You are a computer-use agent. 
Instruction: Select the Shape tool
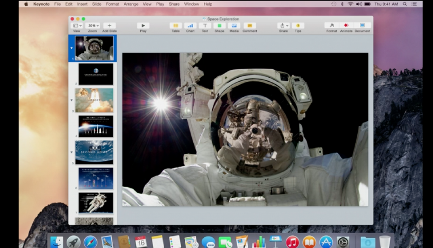pyautogui.click(x=219, y=26)
